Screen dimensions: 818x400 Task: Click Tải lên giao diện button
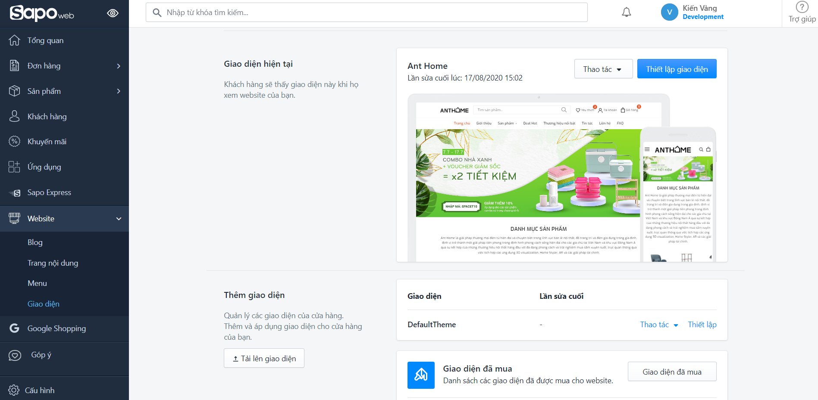pyautogui.click(x=264, y=358)
